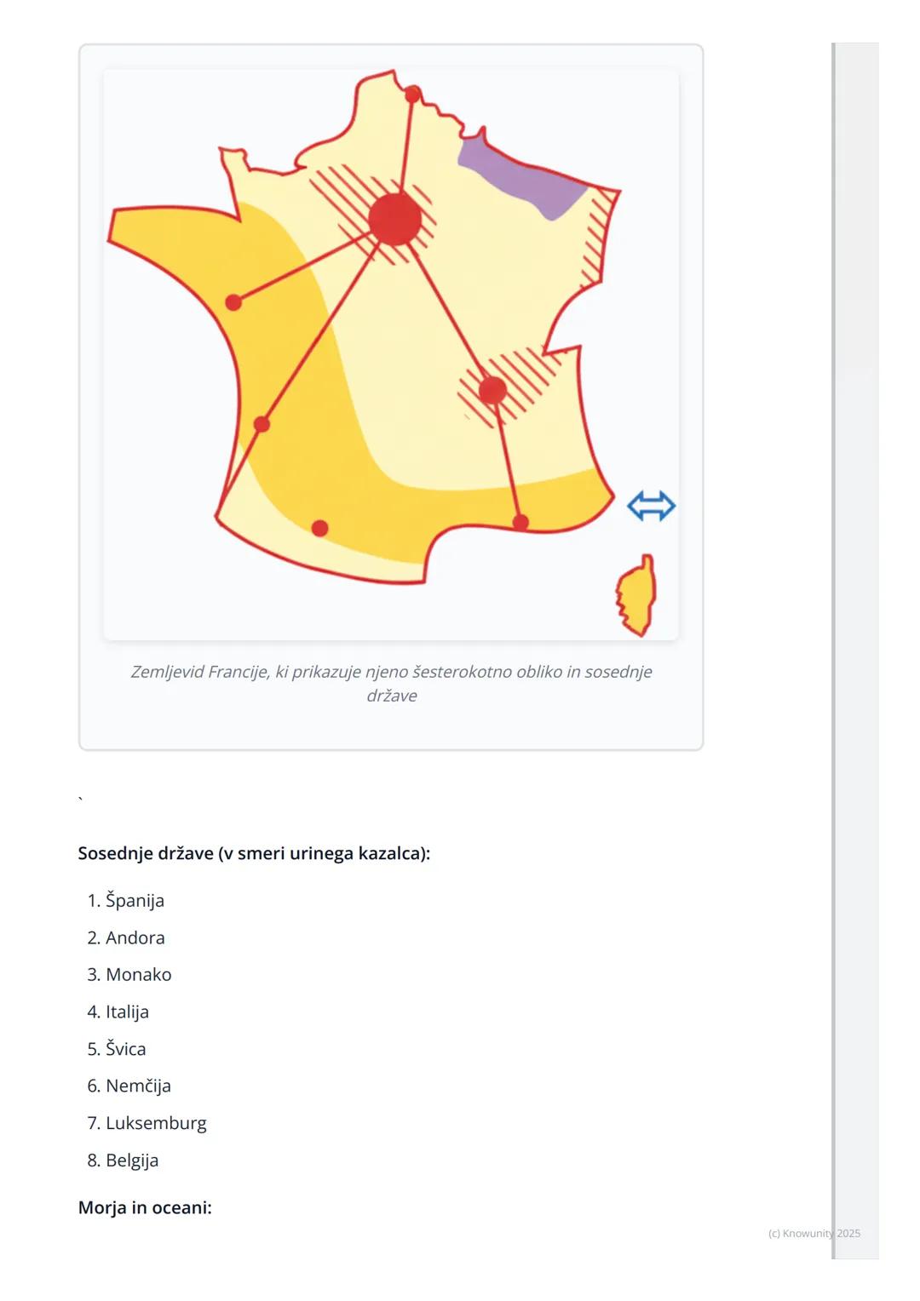
Task: Click the striped hatched area on the eastern border
Action: 597,238
